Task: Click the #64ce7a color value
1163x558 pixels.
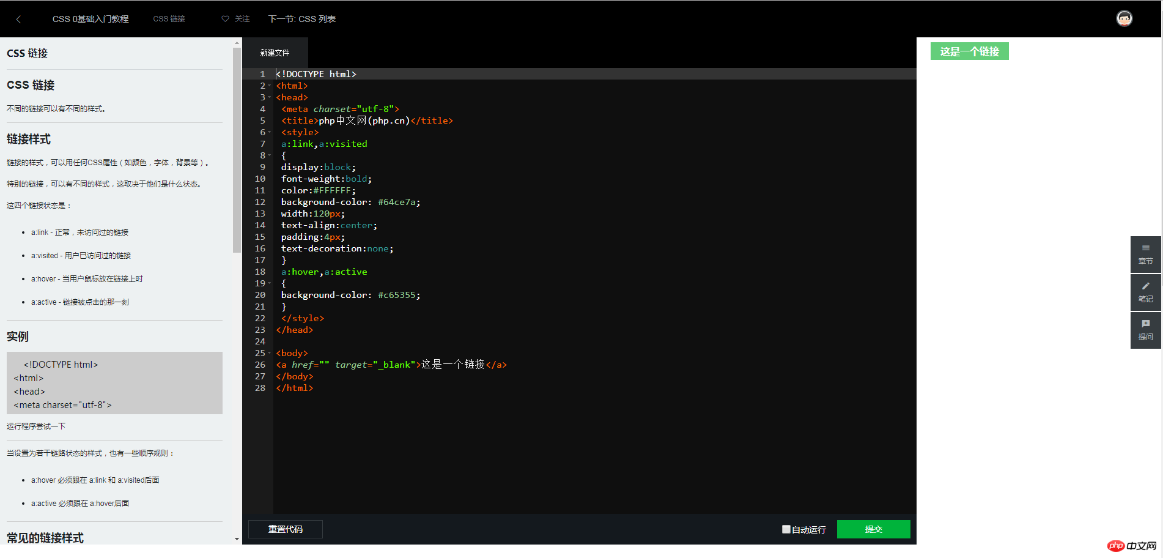Action: point(397,202)
